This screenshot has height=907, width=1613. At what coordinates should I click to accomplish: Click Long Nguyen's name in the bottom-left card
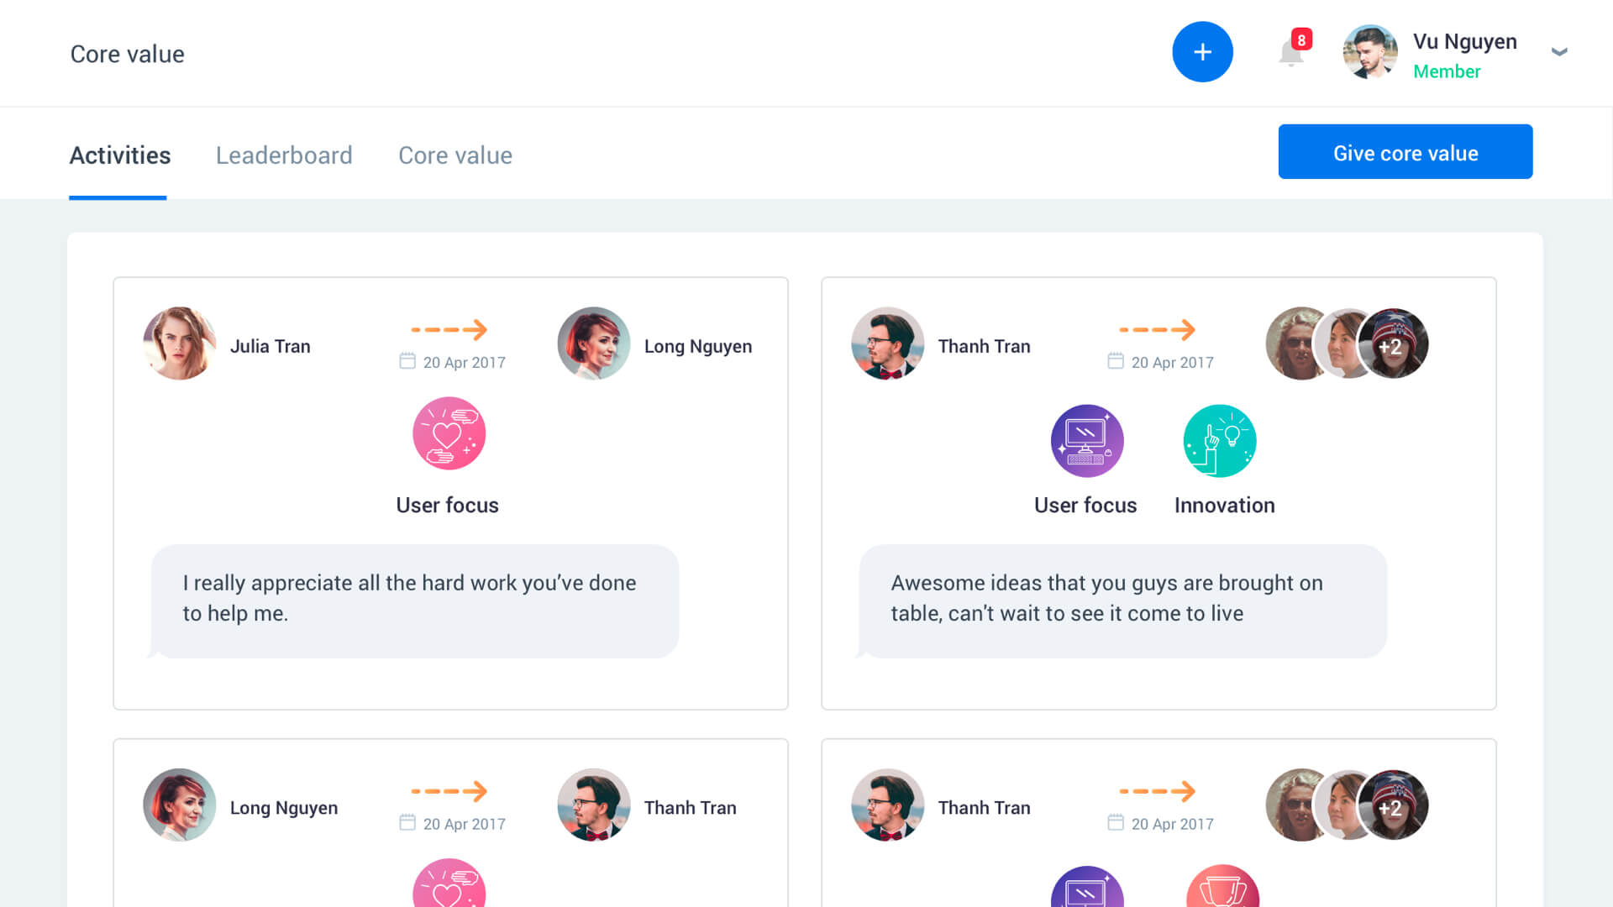tap(284, 808)
